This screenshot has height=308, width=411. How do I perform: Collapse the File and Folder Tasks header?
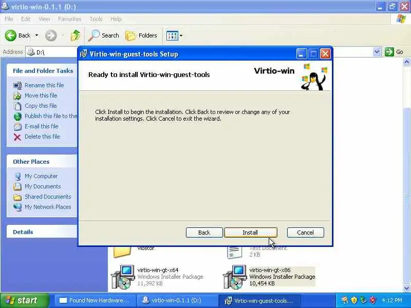(43, 71)
